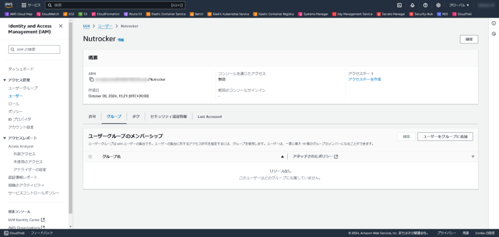Open table preferences triangle icon

click(x=473, y=156)
